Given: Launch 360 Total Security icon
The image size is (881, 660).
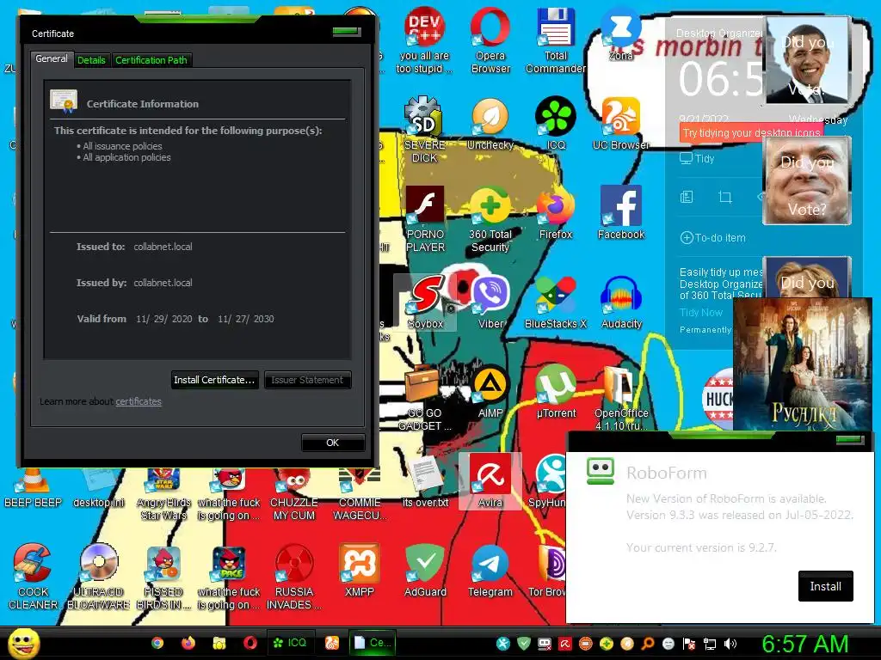Looking at the screenshot, I should click(x=490, y=219).
